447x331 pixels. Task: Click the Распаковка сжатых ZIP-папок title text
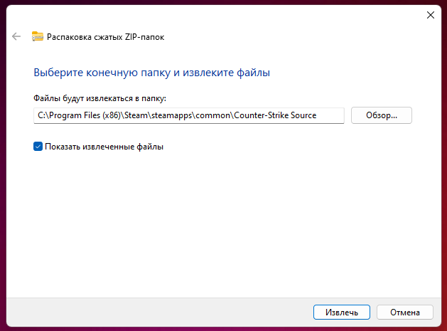pyautogui.click(x=105, y=37)
